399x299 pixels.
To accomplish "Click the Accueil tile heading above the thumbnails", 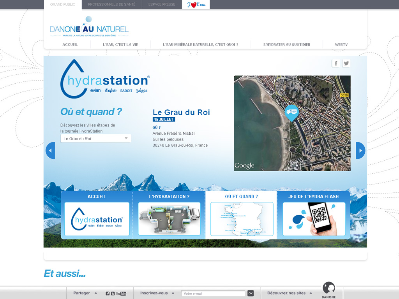I will pos(97,197).
